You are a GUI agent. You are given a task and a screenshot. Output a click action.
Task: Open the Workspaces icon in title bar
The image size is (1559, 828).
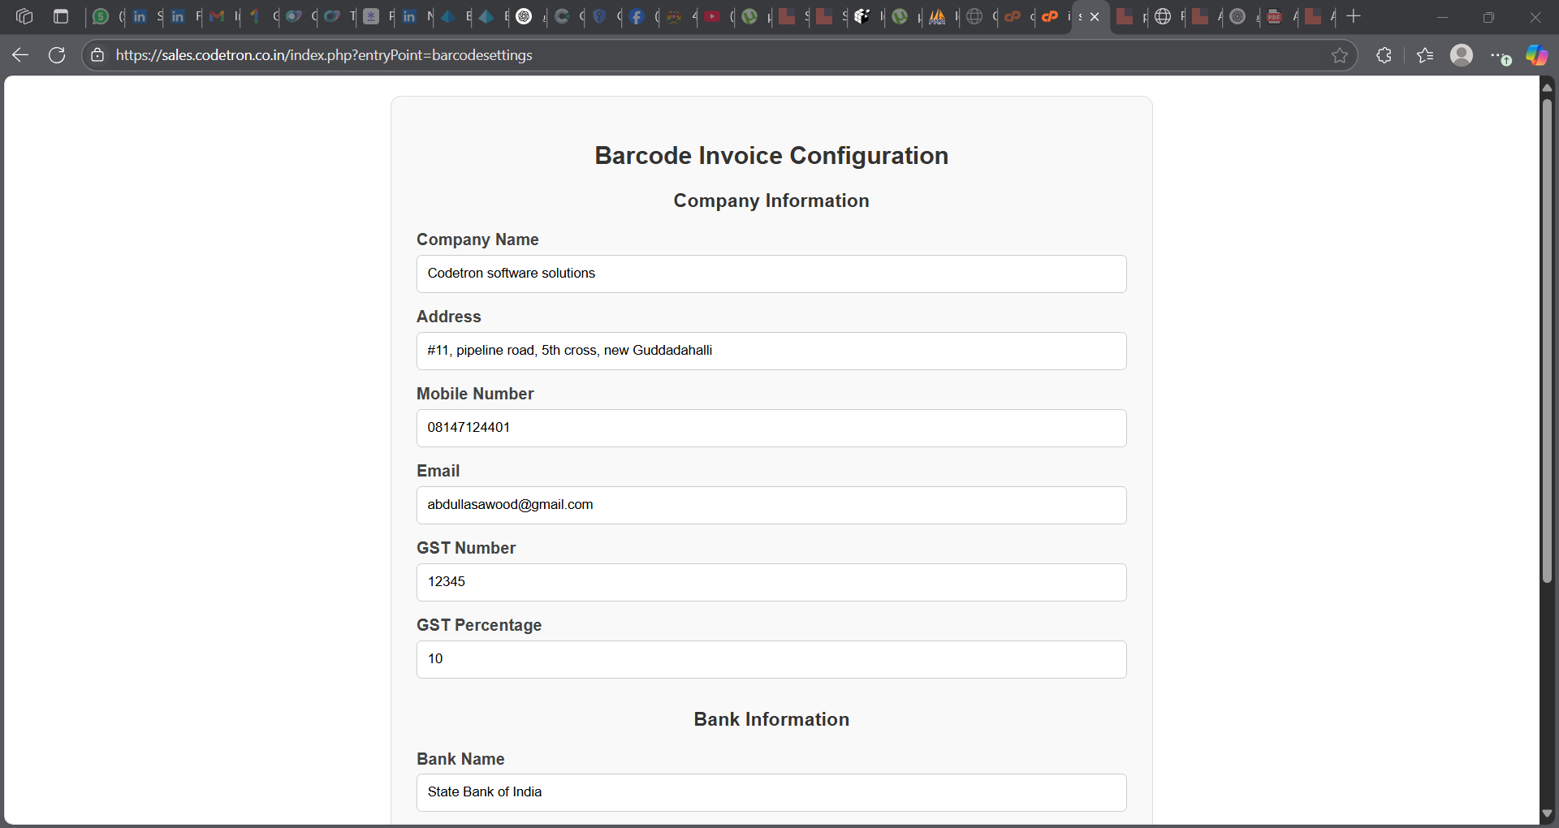click(x=24, y=16)
